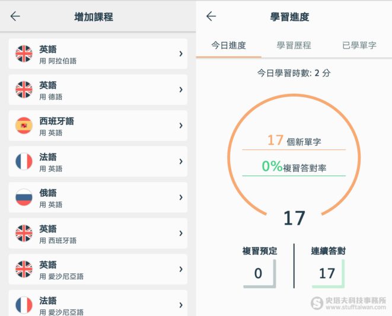Tap France flag of 法語 用 英語
The image size is (392, 316).
24,161
